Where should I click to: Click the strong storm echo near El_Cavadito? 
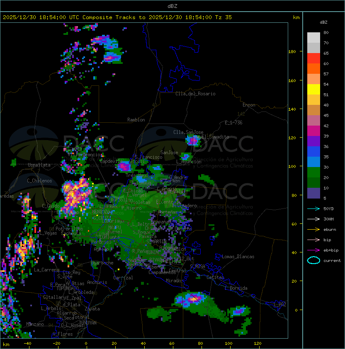click(192, 140)
